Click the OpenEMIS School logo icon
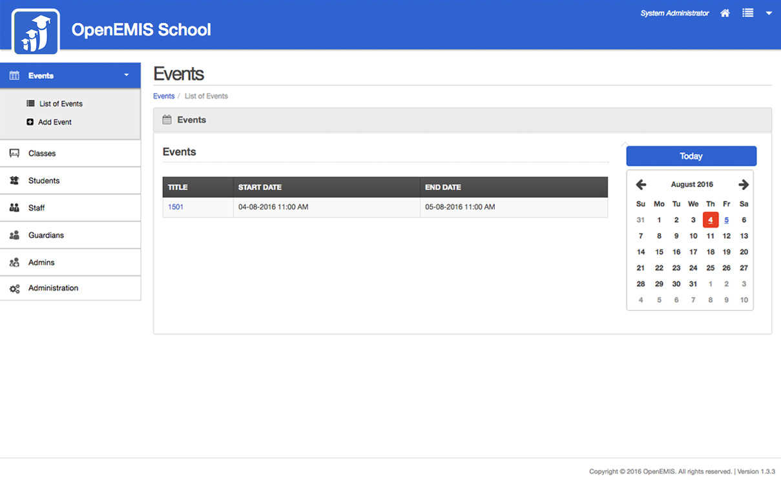 coord(36,32)
